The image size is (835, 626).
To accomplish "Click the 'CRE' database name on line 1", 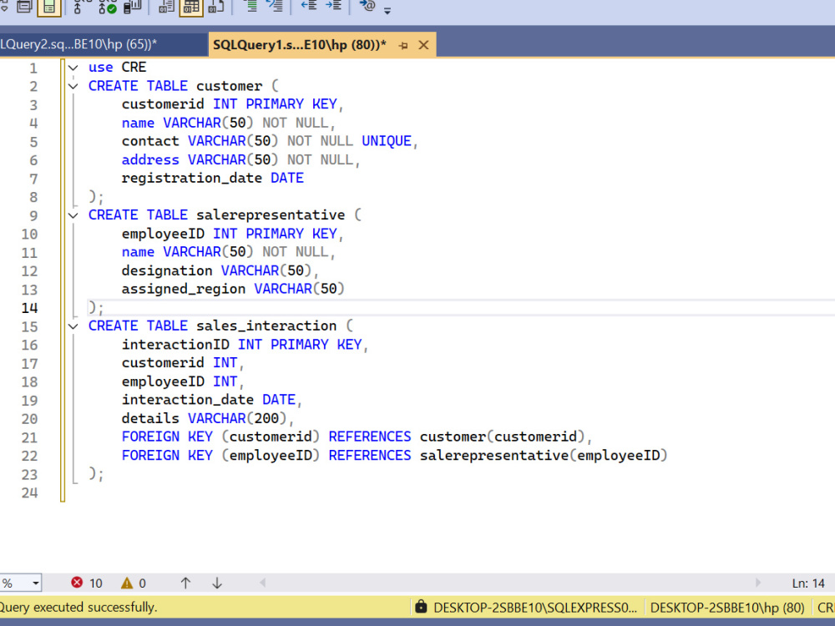I will 134,67.
